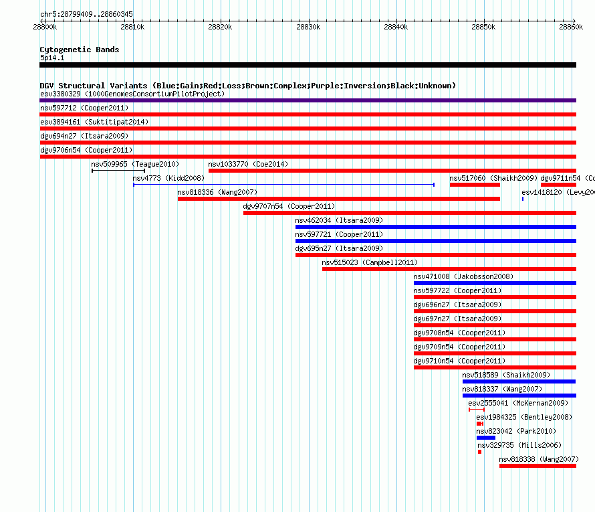Select dgv695n27 (Itsara2009) label
This screenshot has width=595, height=512.
[339, 248]
